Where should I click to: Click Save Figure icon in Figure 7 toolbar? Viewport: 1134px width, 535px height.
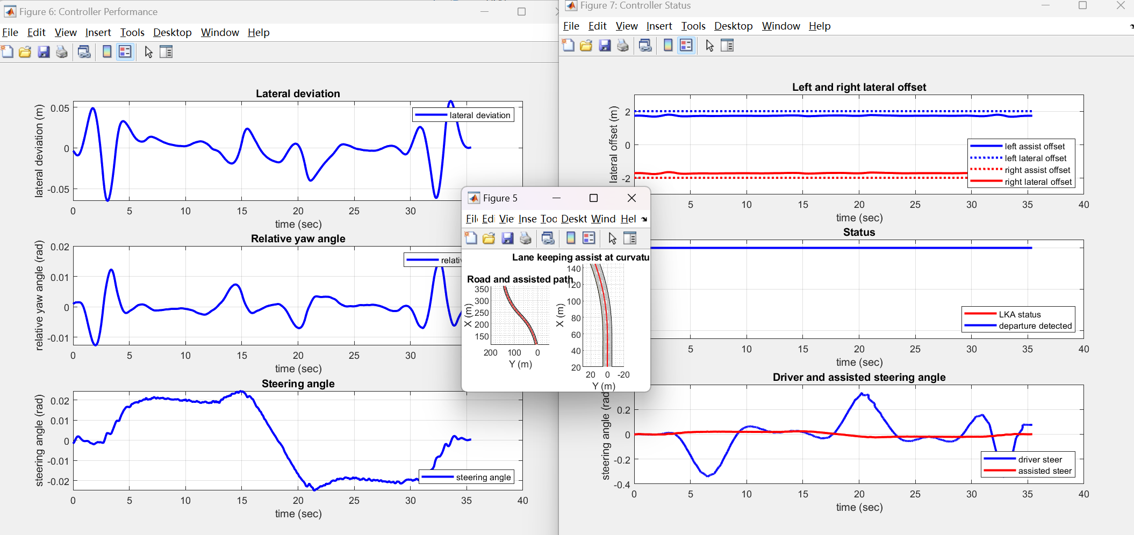[x=605, y=45]
